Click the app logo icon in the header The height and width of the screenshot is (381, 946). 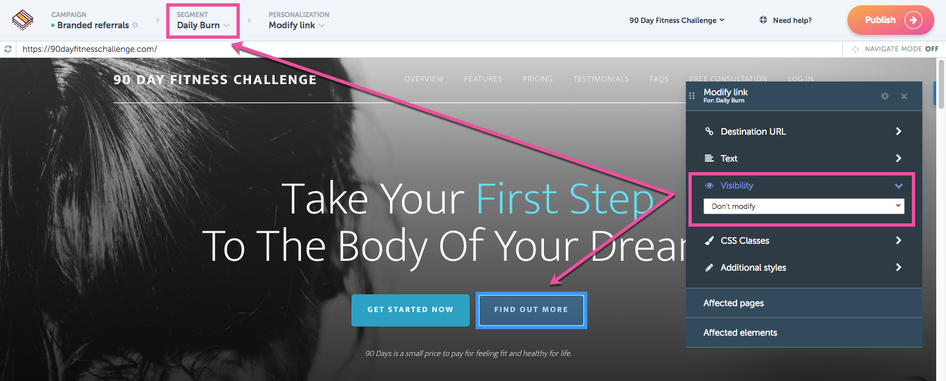click(x=23, y=20)
